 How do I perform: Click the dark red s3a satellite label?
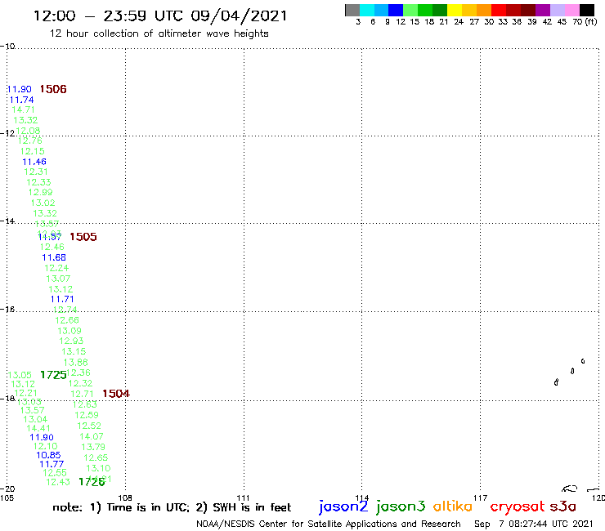point(562,507)
